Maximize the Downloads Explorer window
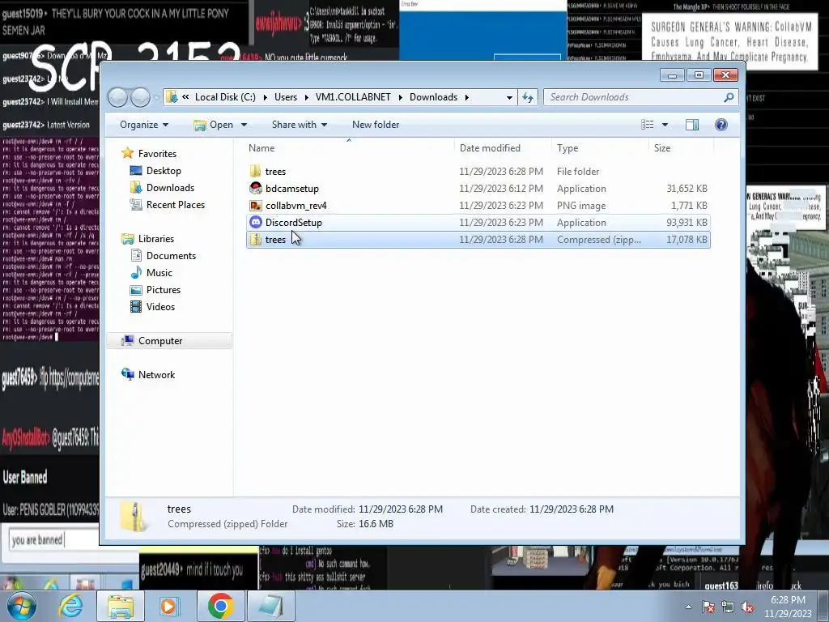829x622 pixels. [699, 75]
